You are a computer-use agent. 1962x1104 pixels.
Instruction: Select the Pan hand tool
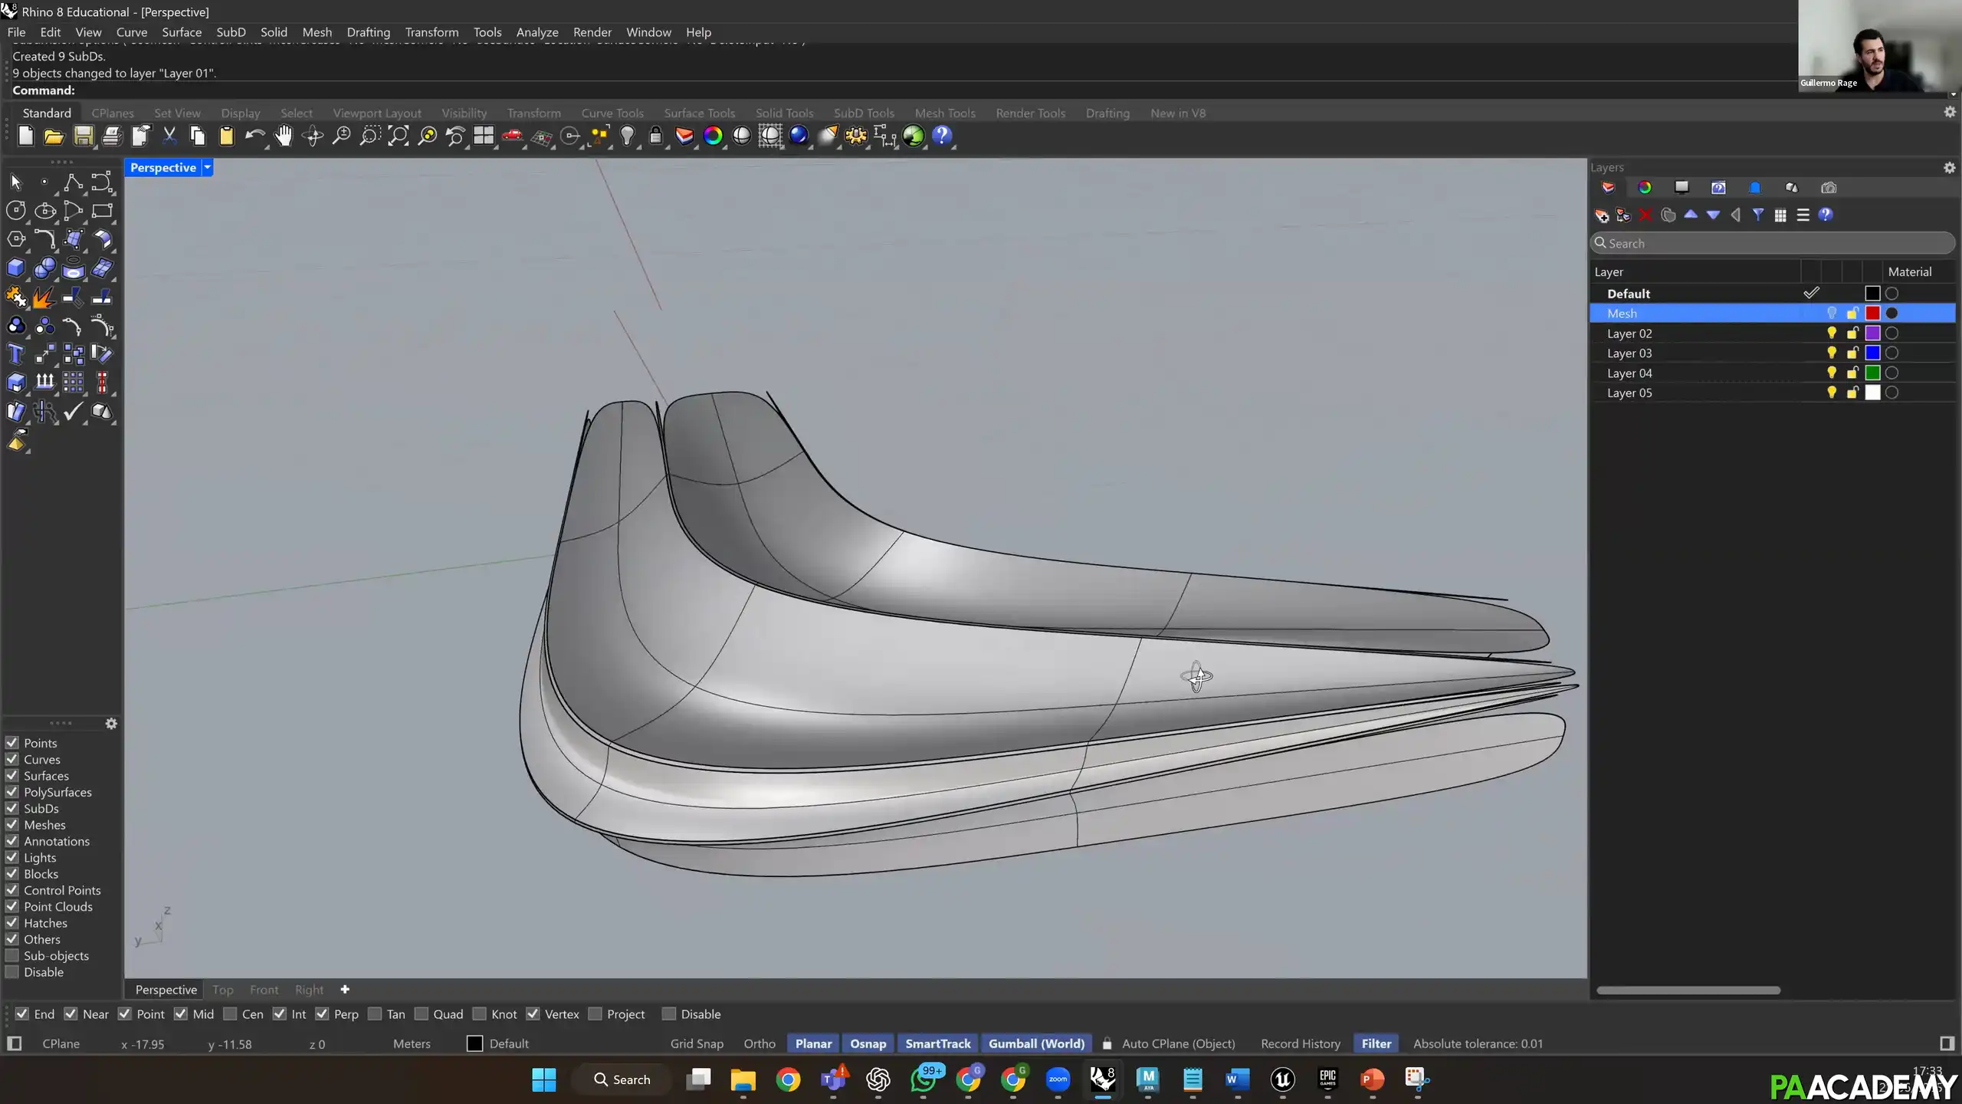pyautogui.click(x=284, y=136)
